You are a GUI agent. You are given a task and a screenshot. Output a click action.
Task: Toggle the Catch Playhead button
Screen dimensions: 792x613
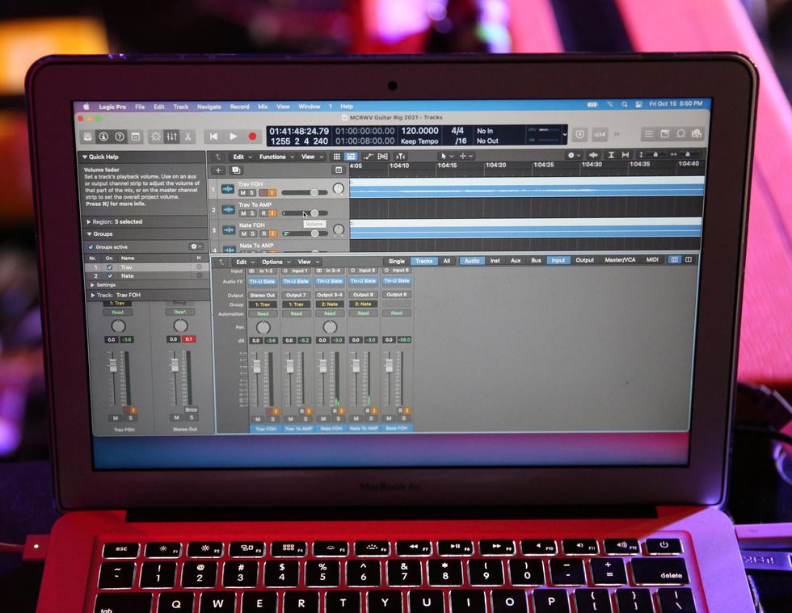(x=401, y=157)
